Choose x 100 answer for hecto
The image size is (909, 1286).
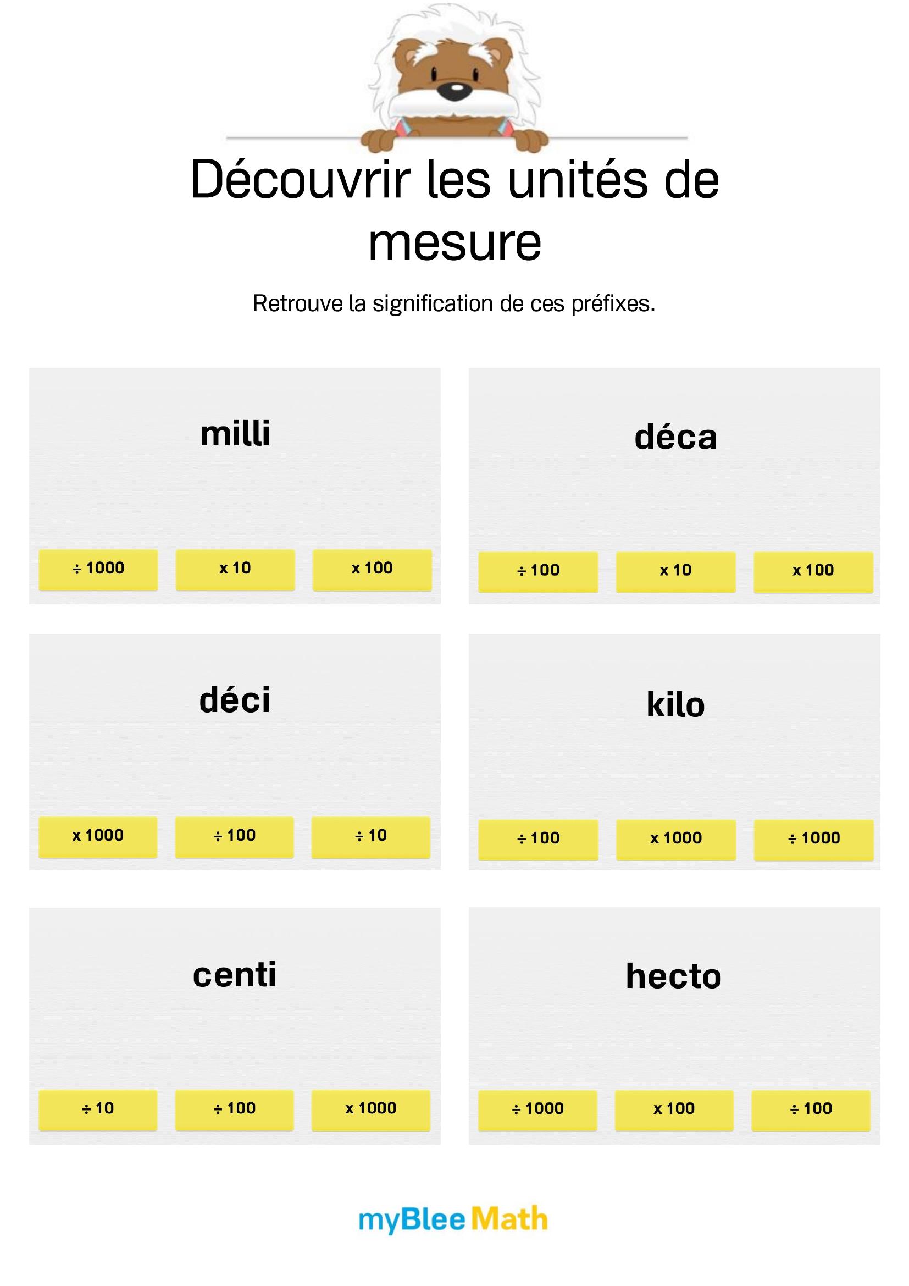tap(674, 1110)
